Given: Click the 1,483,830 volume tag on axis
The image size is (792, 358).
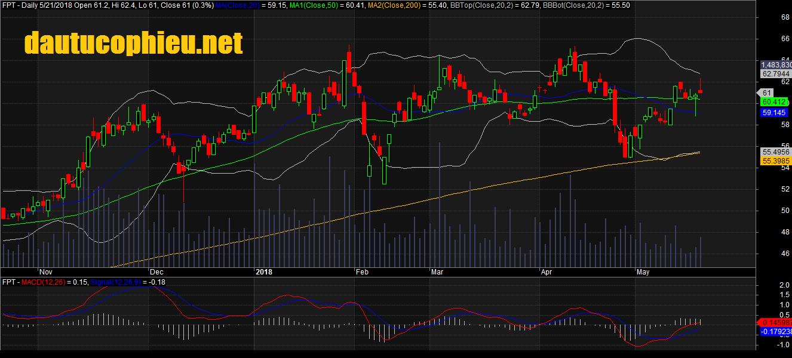Looking at the screenshot, I should 776,64.
